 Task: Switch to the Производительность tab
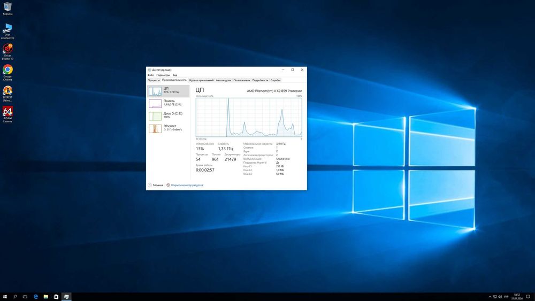(x=174, y=80)
